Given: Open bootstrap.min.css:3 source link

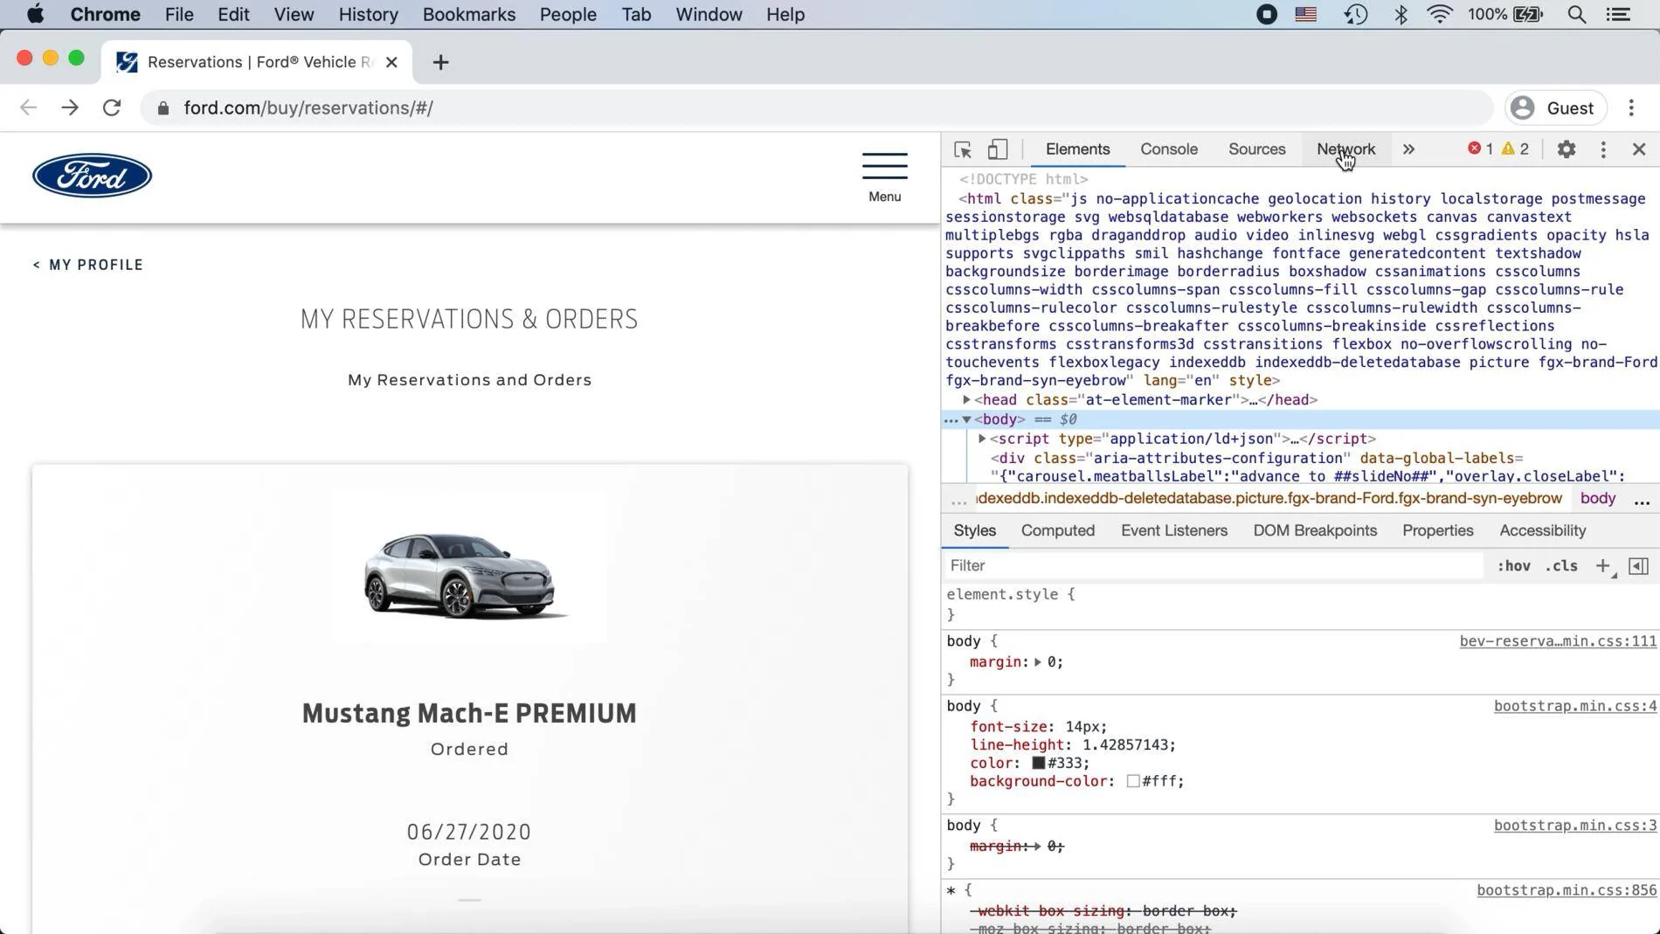Looking at the screenshot, I should tap(1574, 826).
